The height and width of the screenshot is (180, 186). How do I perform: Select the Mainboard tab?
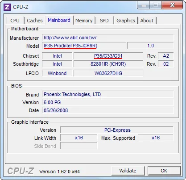(59, 20)
